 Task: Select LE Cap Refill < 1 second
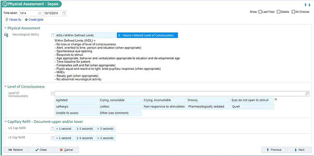pos(64,138)
